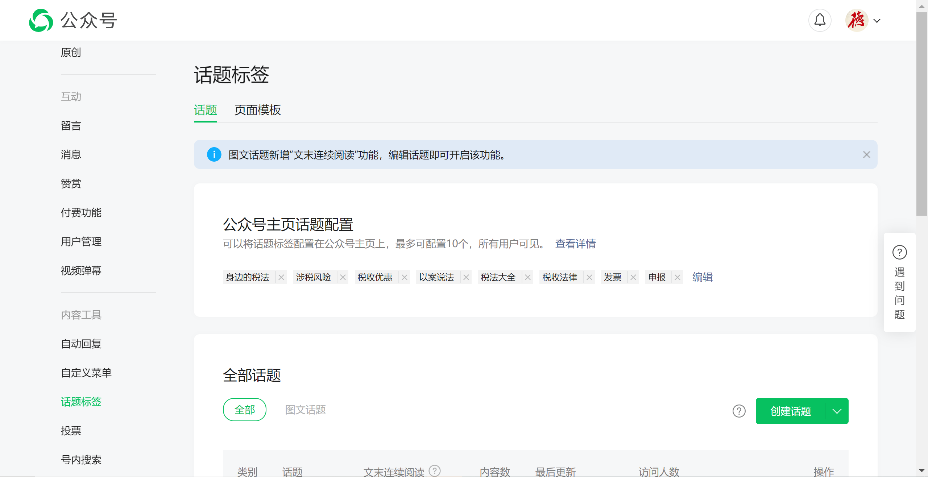Click the WeChat 公众号 logo icon
Image resolution: width=928 pixels, height=477 pixels.
tap(41, 20)
